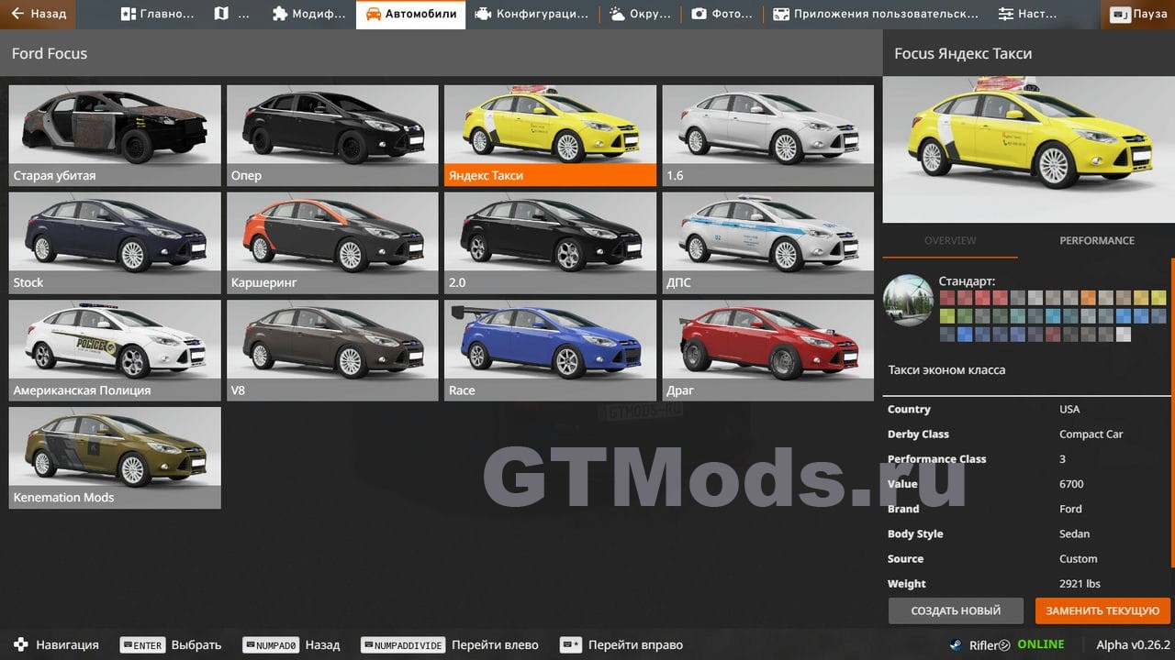The width and height of the screenshot is (1175, 660).
Task: Open Приложения пользовательск... tab
Action: 875,14
